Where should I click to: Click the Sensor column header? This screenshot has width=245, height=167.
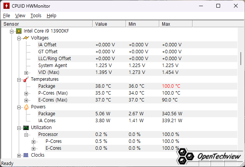(47, 24)
